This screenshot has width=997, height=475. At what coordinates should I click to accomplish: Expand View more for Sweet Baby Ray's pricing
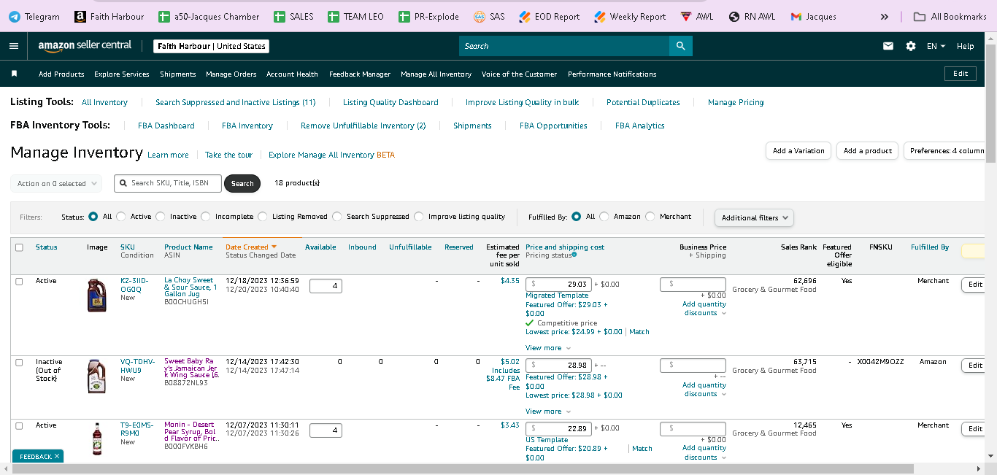[547, 412]
